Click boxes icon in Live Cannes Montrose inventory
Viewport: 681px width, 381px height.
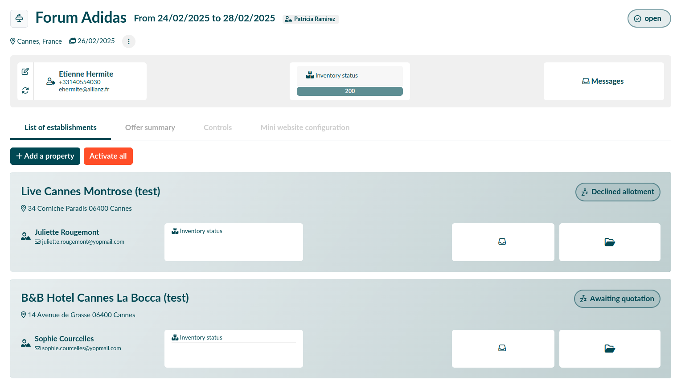175,231
